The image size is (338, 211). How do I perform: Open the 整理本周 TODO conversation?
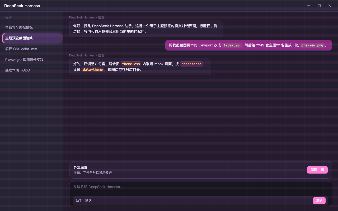[x=32, y=70]
